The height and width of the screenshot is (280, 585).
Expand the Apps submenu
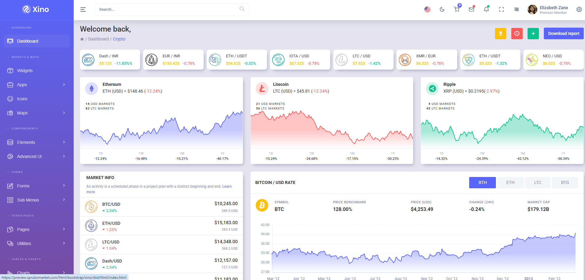(x=37, y=85)
